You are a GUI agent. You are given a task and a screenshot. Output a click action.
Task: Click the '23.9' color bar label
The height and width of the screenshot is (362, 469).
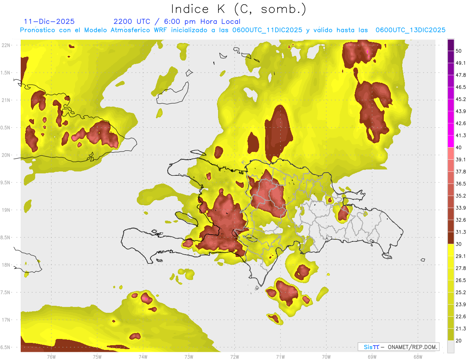click(461, 304)
